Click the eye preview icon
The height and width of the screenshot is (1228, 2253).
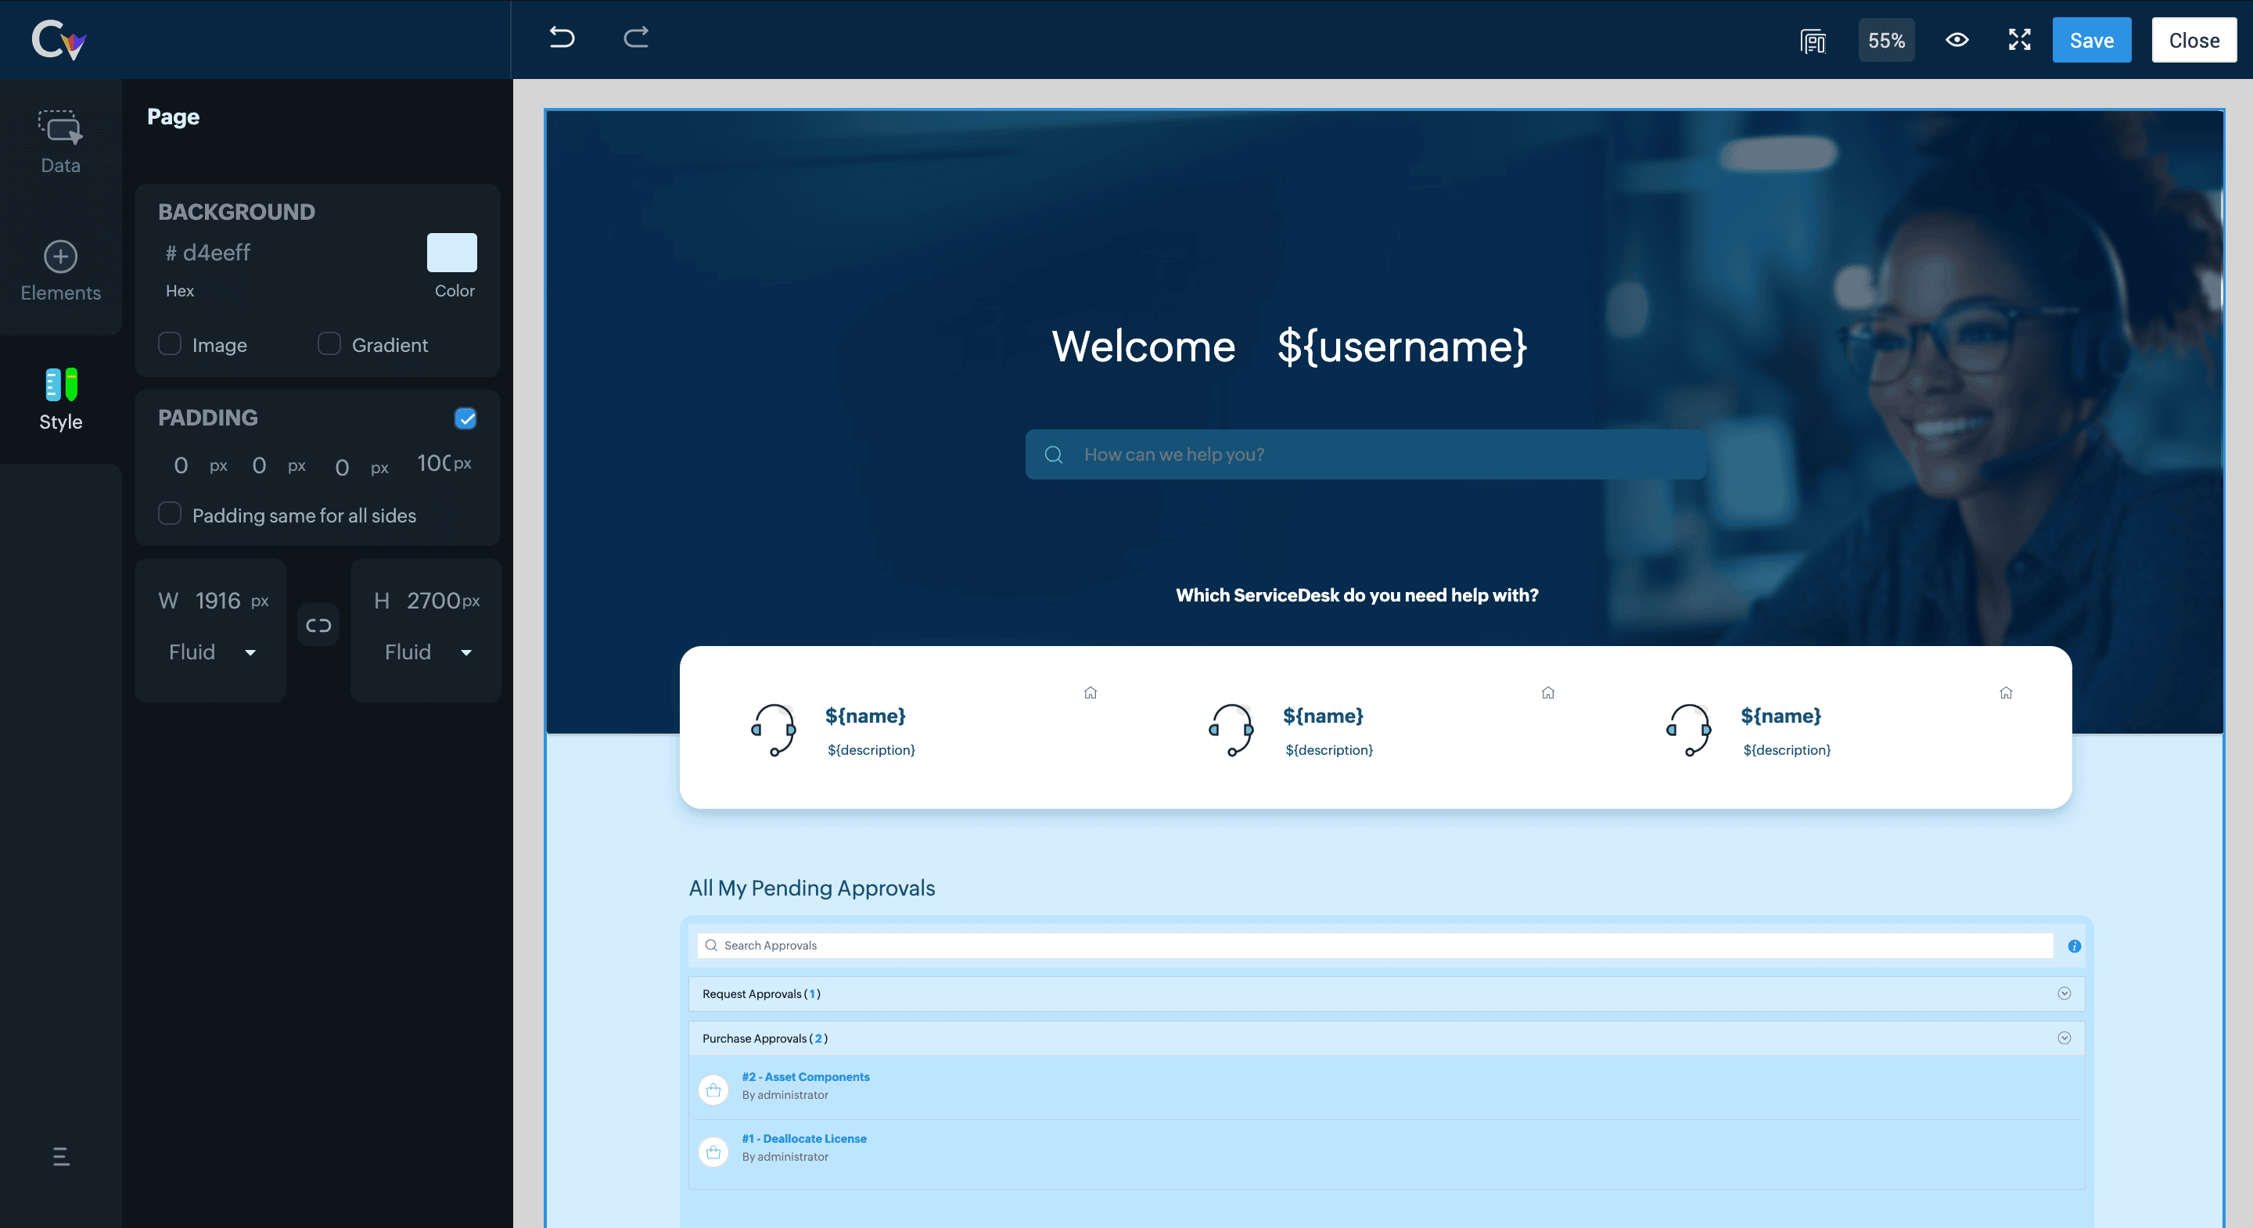point(1957,39)
